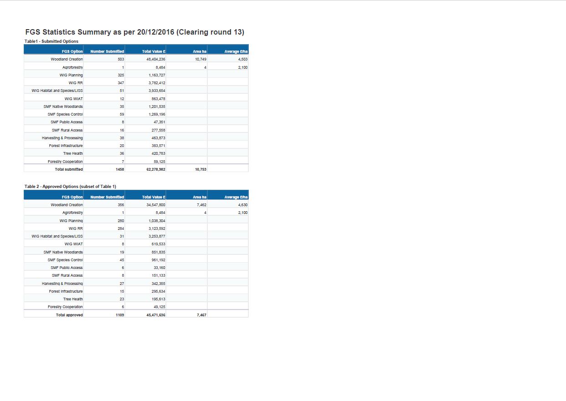Select 'Forestry Cooperation' label in Table 1

(x=65, y=162)
